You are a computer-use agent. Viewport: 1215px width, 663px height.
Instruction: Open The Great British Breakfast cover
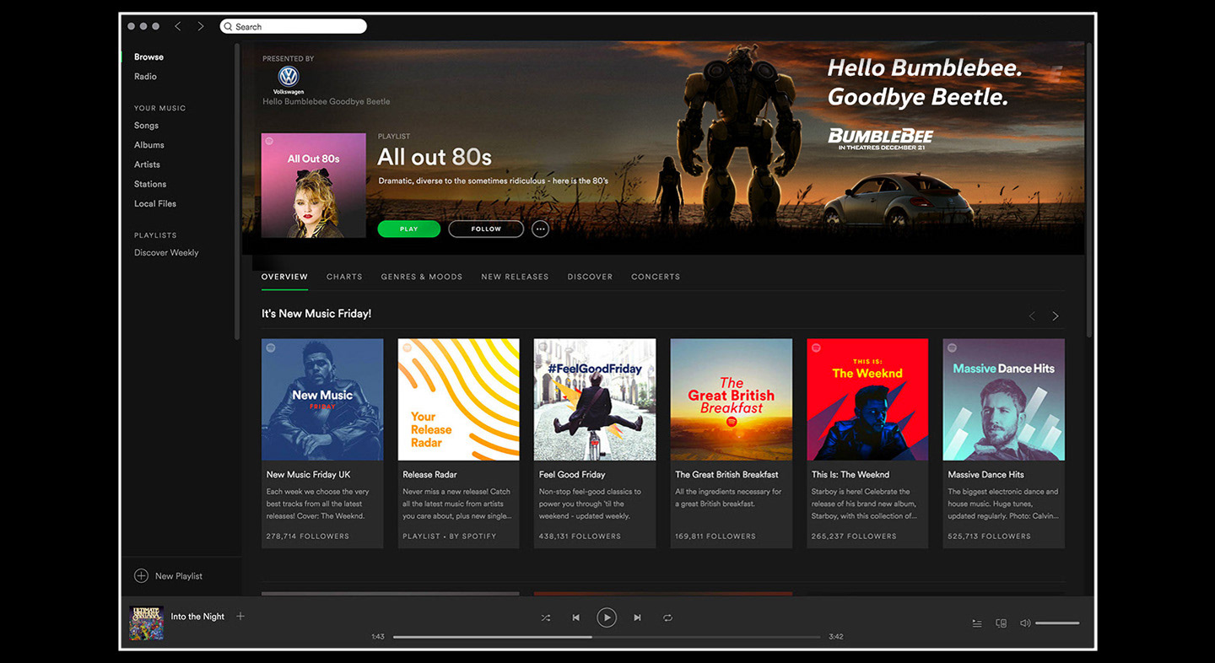pos(732,400)
